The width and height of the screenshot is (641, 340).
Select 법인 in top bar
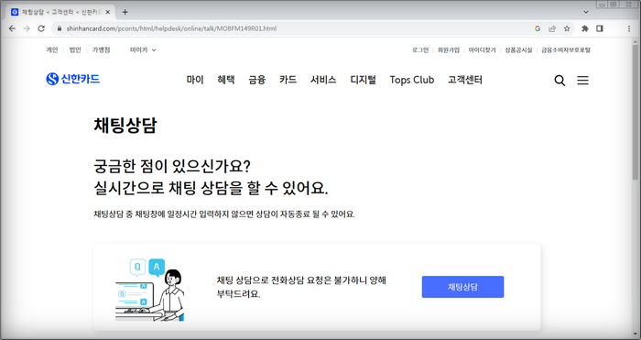tap(75, 49)
